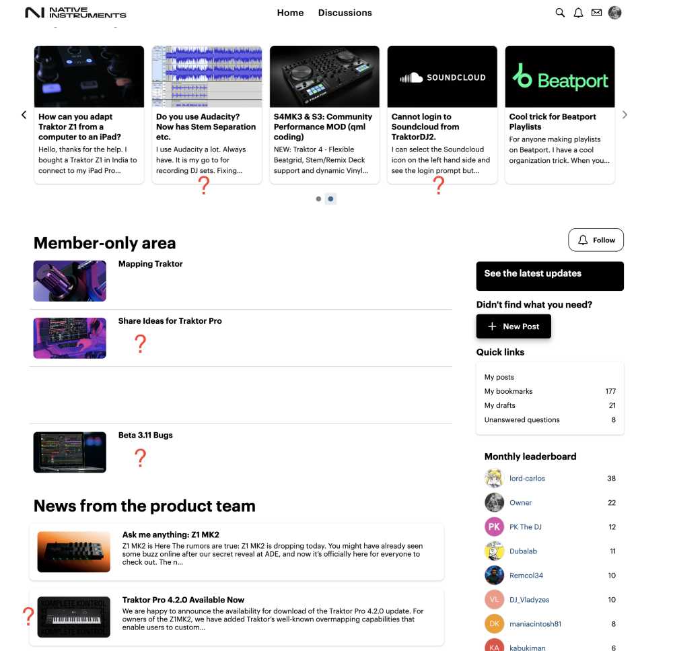Go to previous carousel slide arrow
673x651 pixels.
pos(24,115)
